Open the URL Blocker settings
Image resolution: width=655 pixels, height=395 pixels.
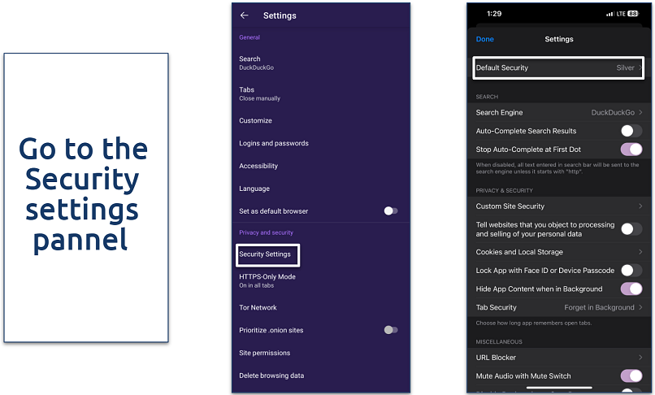(558, 358)
